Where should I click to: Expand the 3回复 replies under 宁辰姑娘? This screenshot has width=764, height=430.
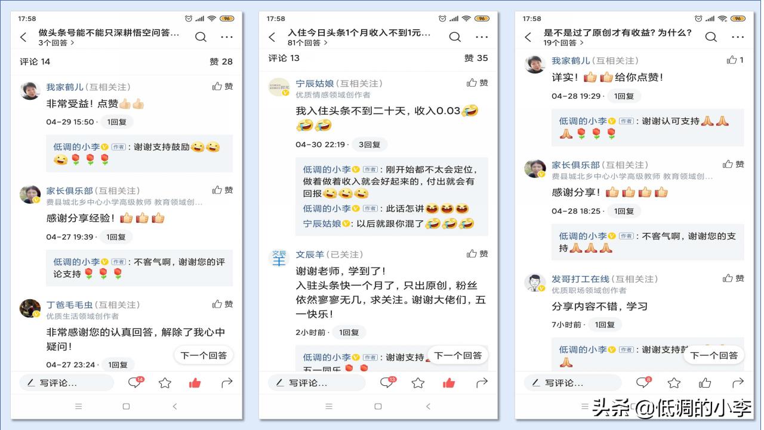point(369,145)
